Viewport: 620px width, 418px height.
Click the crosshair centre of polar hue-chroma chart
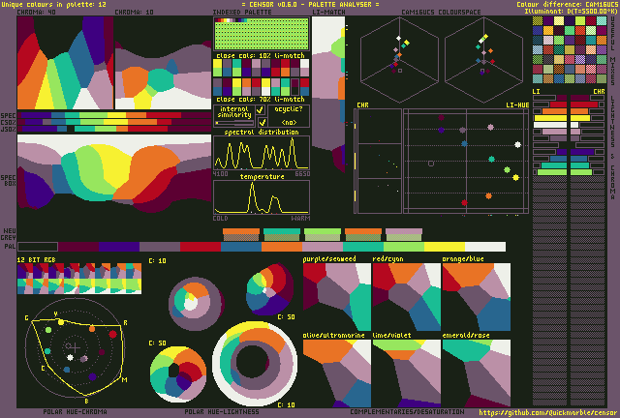76,347
